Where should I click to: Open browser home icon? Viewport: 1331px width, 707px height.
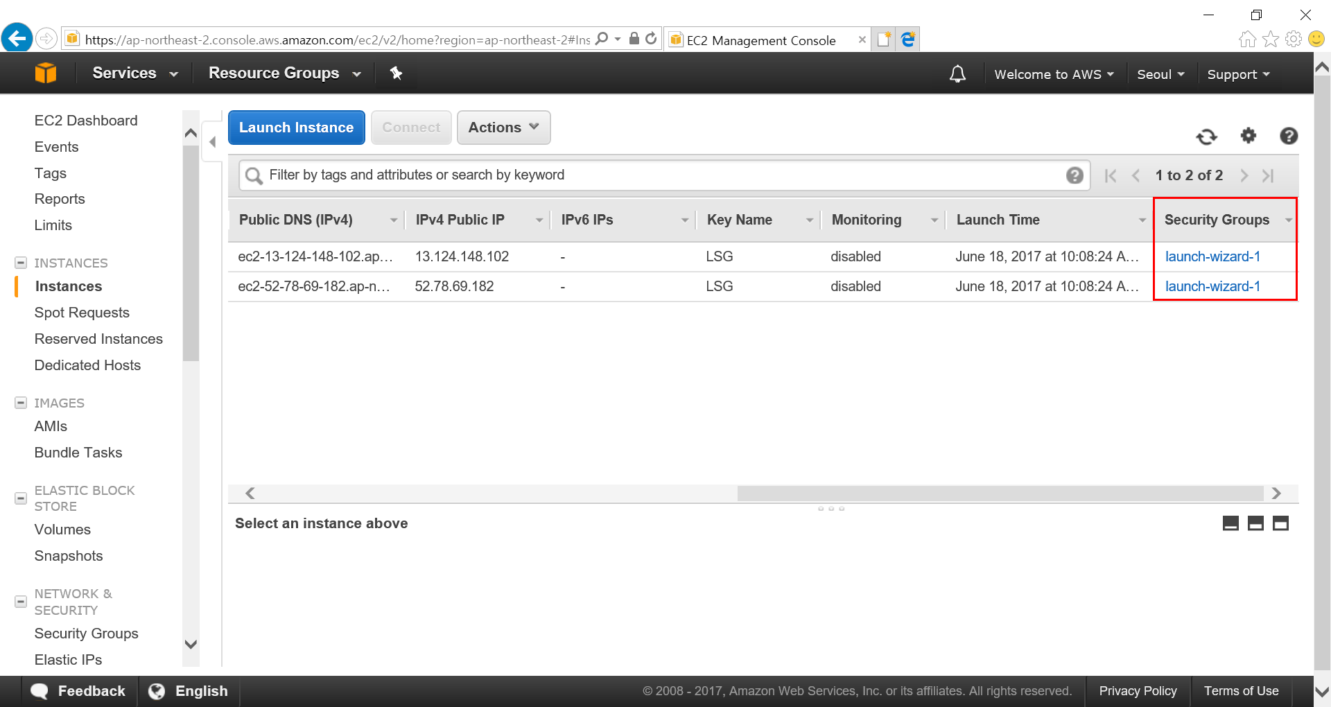[1247, 39]
